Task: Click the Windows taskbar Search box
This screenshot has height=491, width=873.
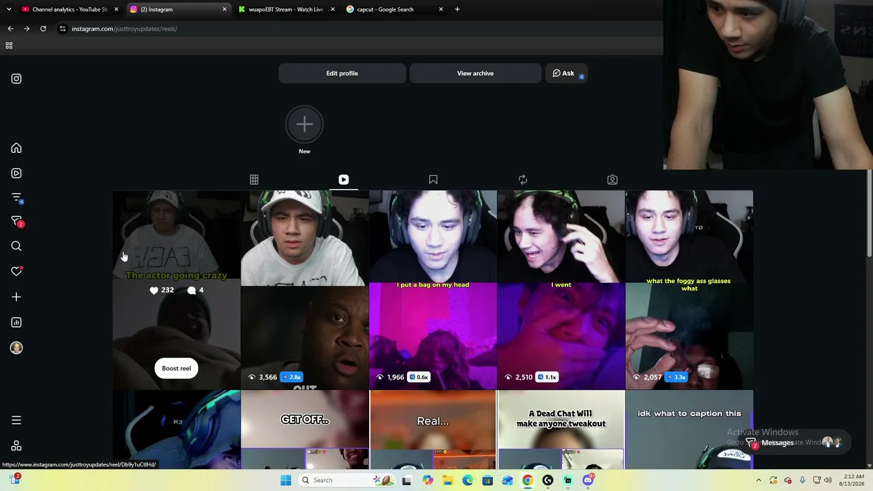Action: pos(346,480)
